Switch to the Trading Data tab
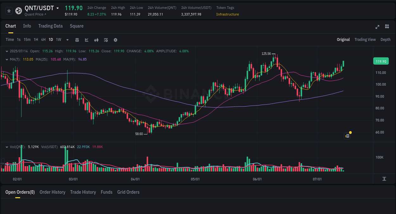Screen dimensions: 396x214 pos(50,26)
